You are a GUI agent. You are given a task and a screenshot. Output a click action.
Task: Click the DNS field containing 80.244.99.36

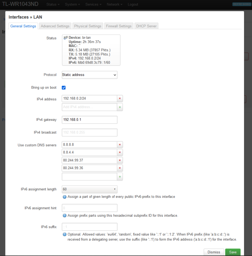click(x=89, y=168)
